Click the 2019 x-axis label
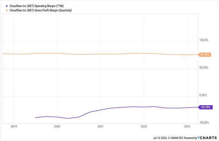 14,126
